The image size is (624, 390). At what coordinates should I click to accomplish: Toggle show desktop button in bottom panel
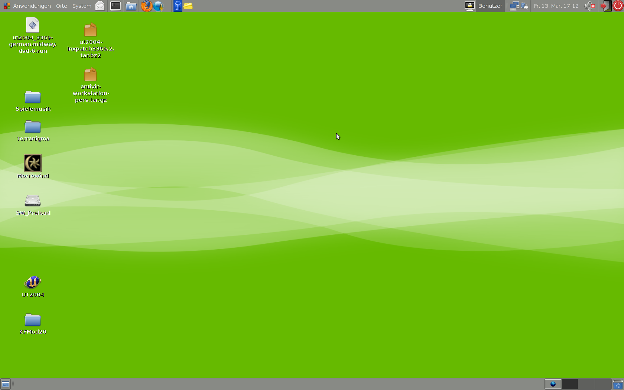(6, 384)
